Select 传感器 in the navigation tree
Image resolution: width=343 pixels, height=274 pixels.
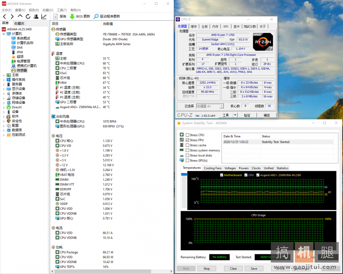(x=22, y=71)
